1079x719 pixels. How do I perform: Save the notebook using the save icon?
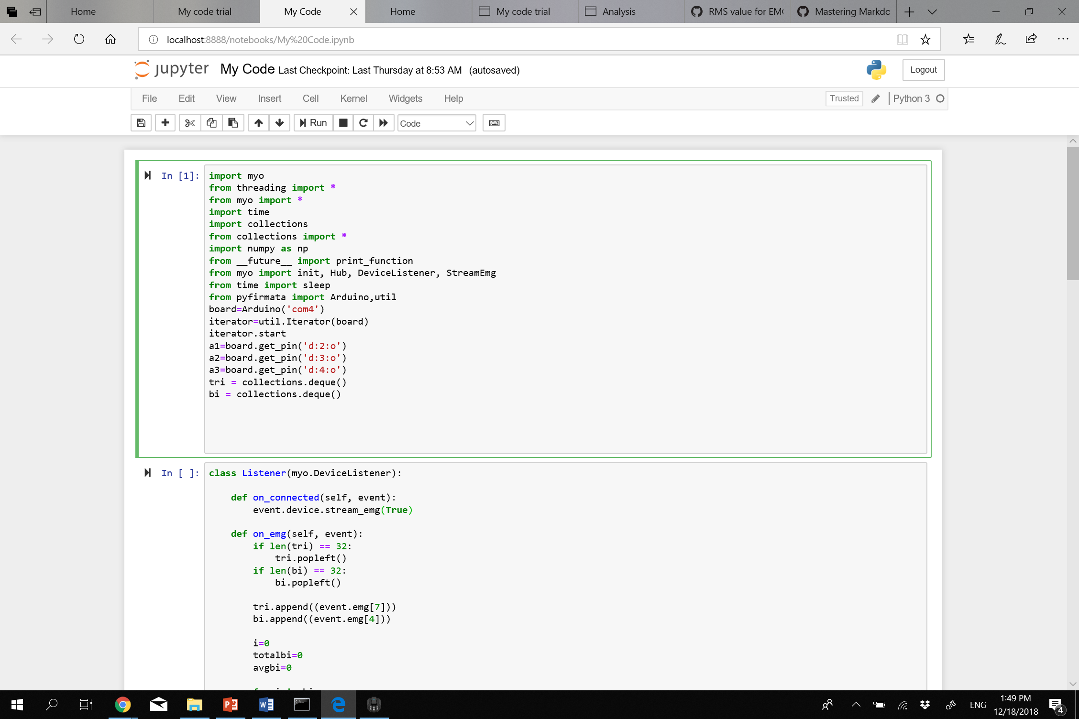141,123
